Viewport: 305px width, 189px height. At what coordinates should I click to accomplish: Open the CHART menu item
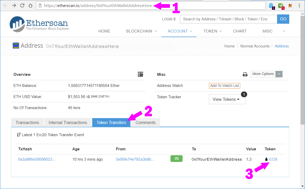point(240,31)
